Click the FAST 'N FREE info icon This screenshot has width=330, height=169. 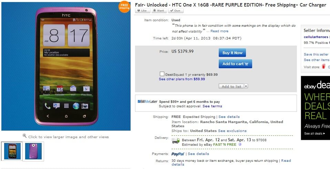pos(240,144)
